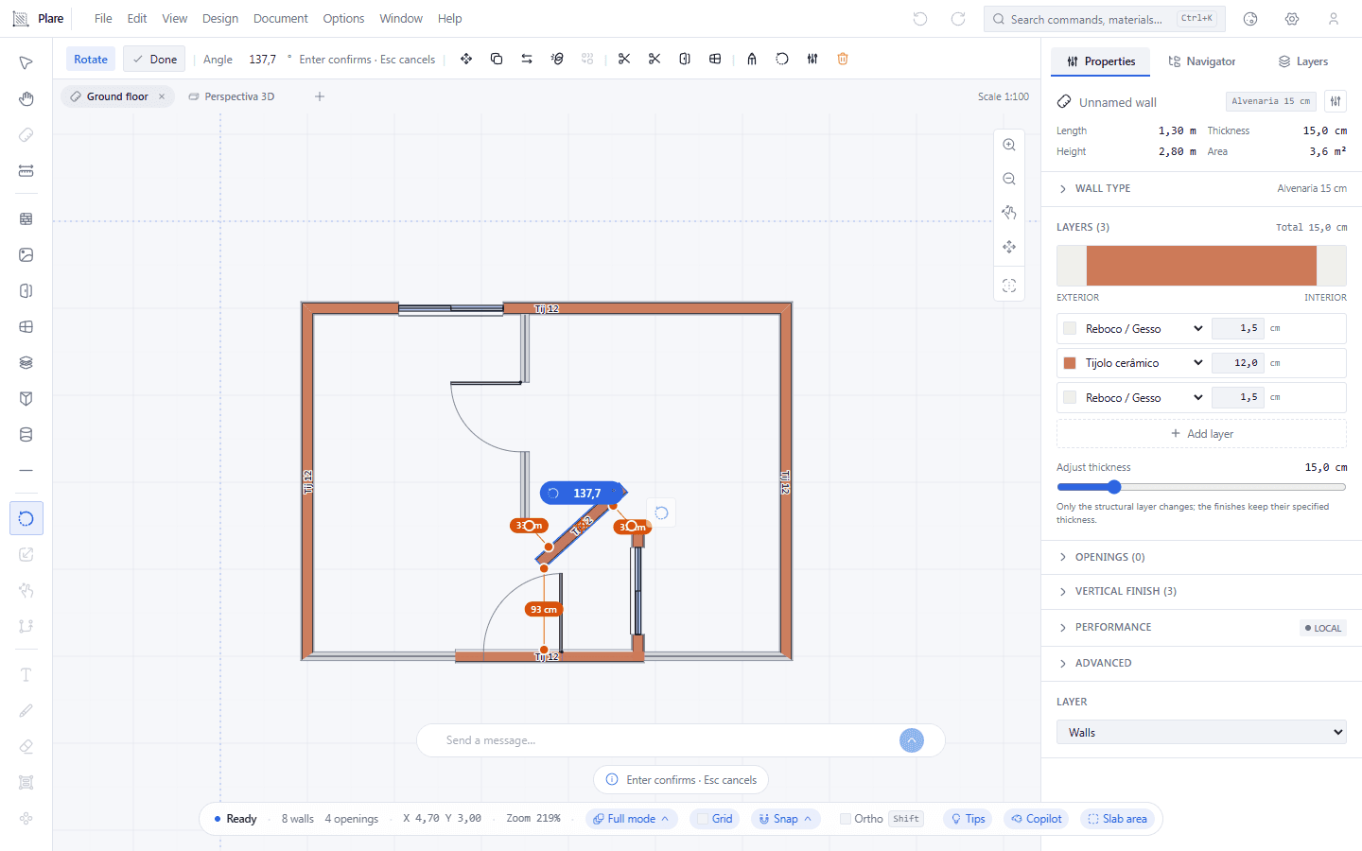Screen dimensions: 1362x851
Task: Expand the WALL TYPE section
Action: click(1201, 189)
